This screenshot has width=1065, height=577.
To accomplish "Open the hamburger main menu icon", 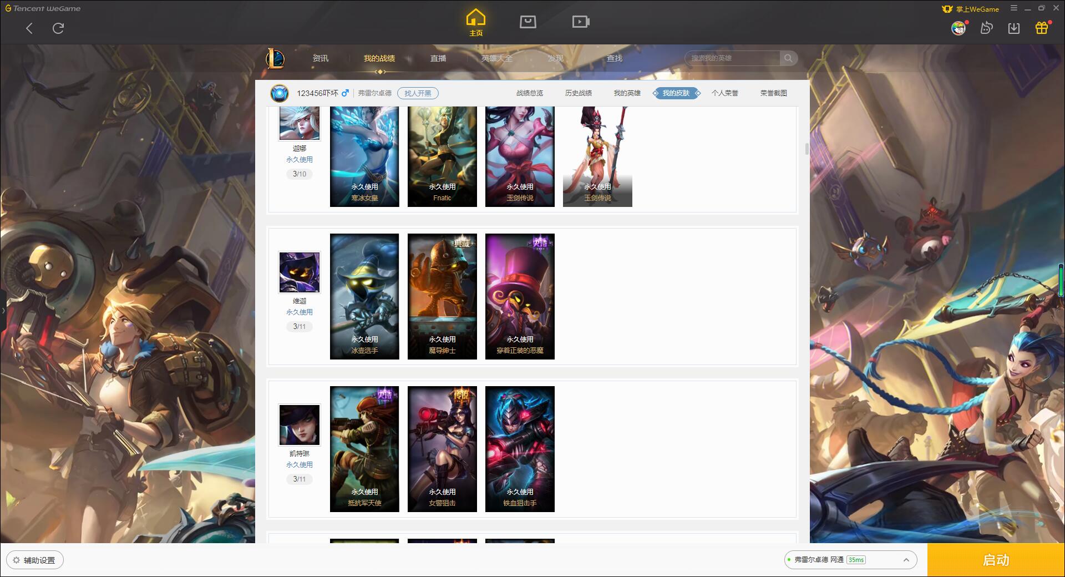I will click(1014, 8).
